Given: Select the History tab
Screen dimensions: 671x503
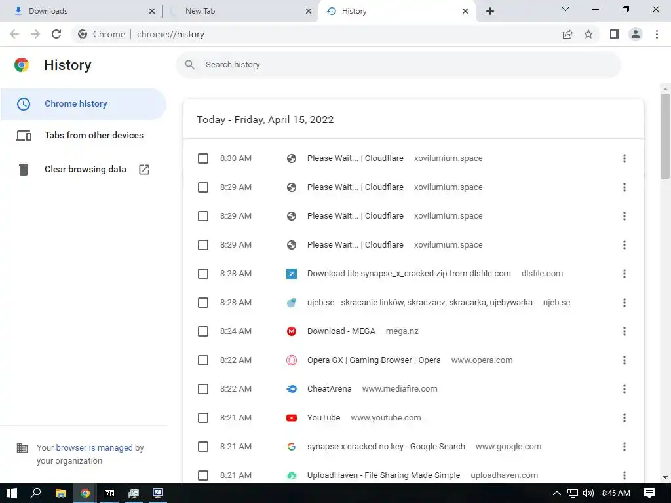Looking at the screenshot, I should pyautogui.click(x=396, y=11).
